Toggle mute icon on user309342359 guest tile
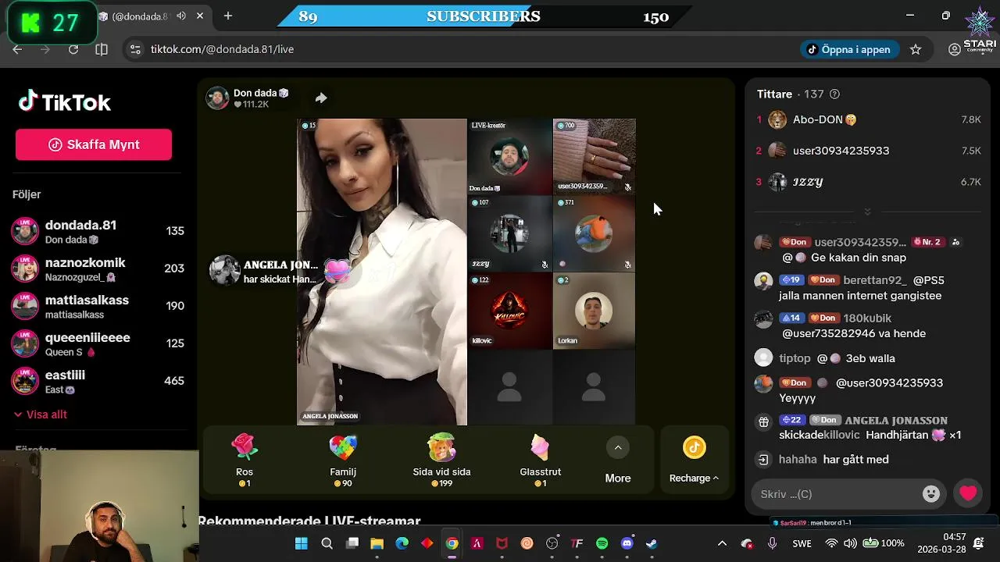Image resolution: width=1000 pixels, height=562 pixels. tap(627, 187)
